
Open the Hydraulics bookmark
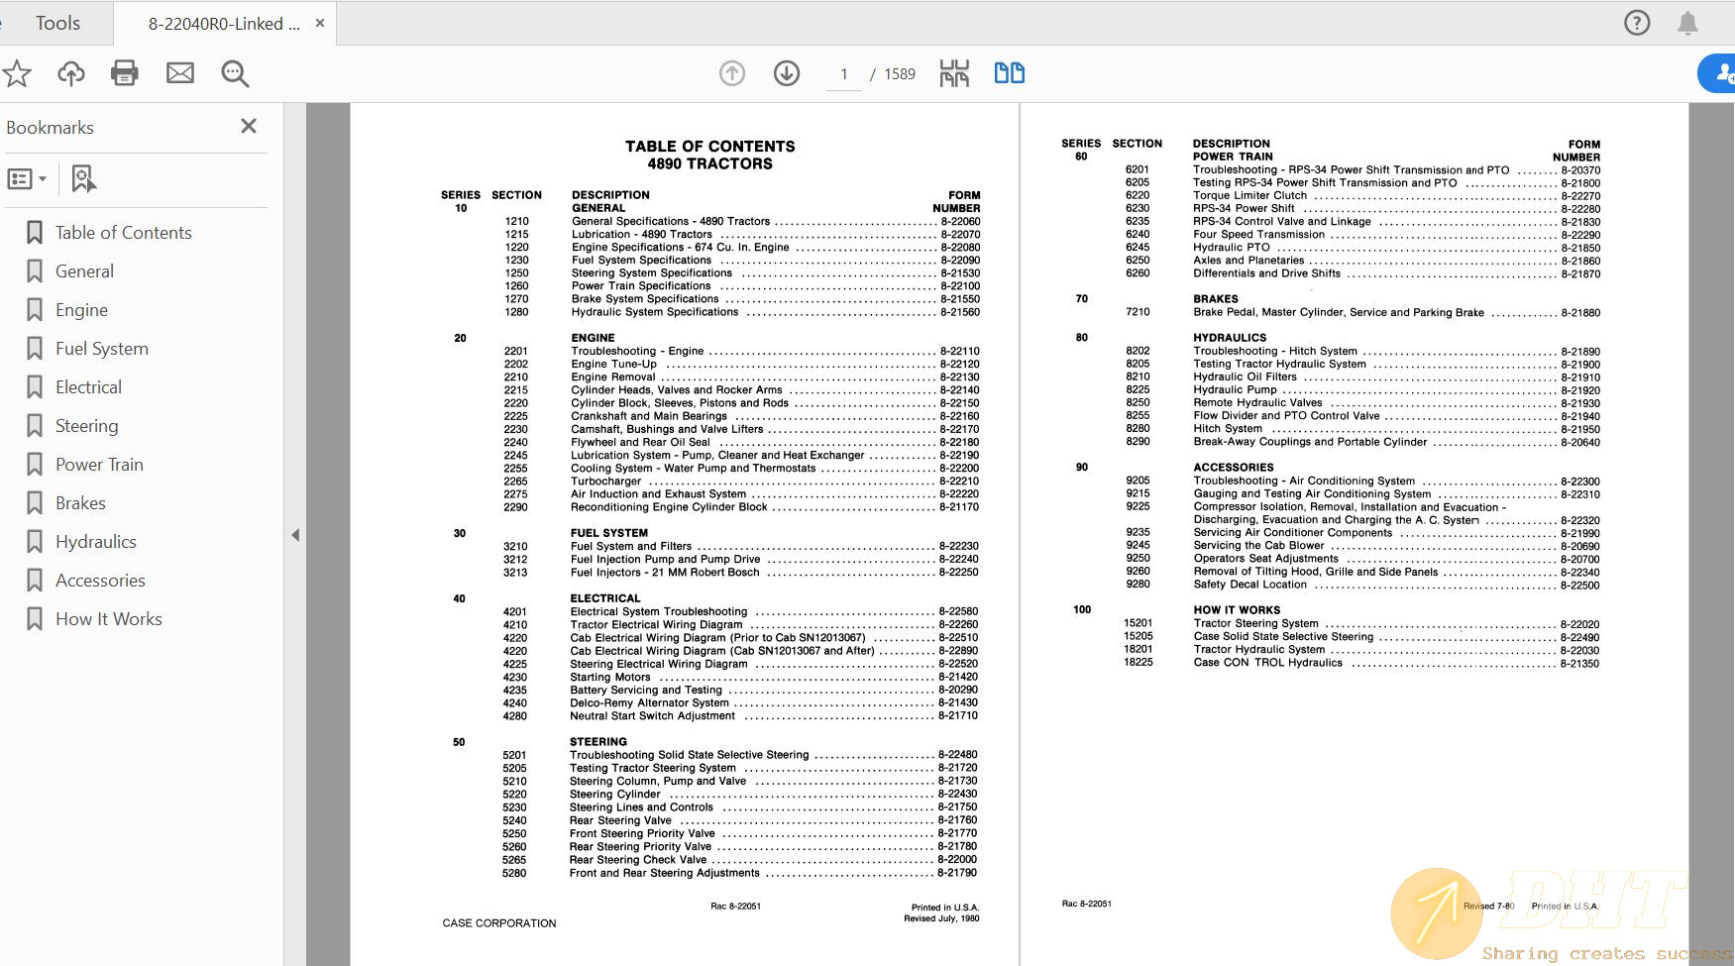pyautogui.click(x=96, y=541)
